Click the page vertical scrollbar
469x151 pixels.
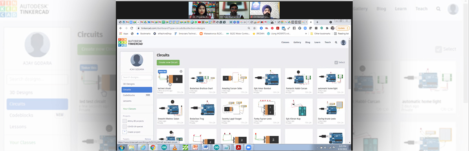click(x=350, y=64)
